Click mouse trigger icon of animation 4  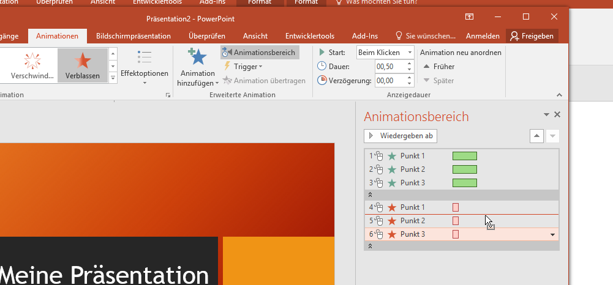click(x=378, y=207)
